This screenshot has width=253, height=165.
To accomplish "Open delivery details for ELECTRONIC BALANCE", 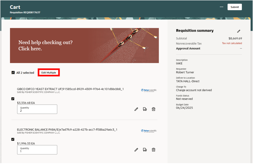I will tap(145, 150).
